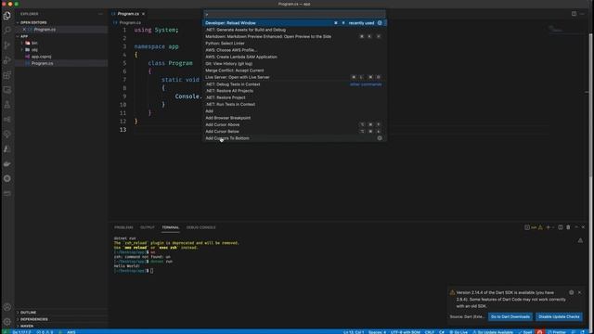This screenshot has height=334, width=594.
Task: Click Go Live in status bar
Action: (x=458, y=332)
